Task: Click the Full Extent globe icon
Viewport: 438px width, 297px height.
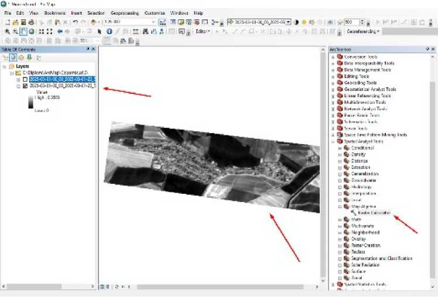Action: click(x=31, y=31)
